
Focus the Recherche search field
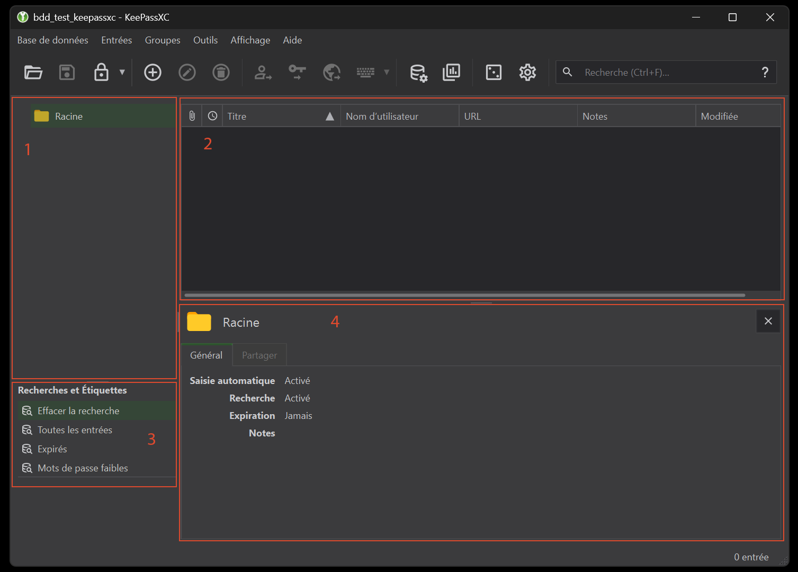tap(666, 72)
